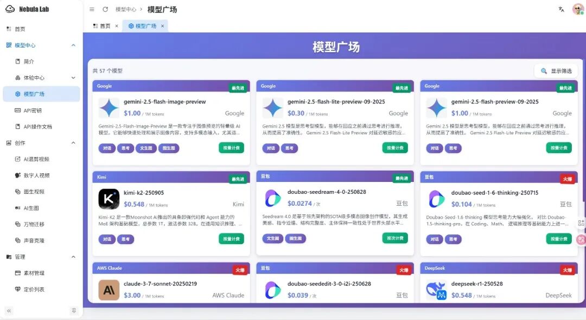586x320 pixels.
Task: Click the user avatar in top right
Action: tap(578, 9)
